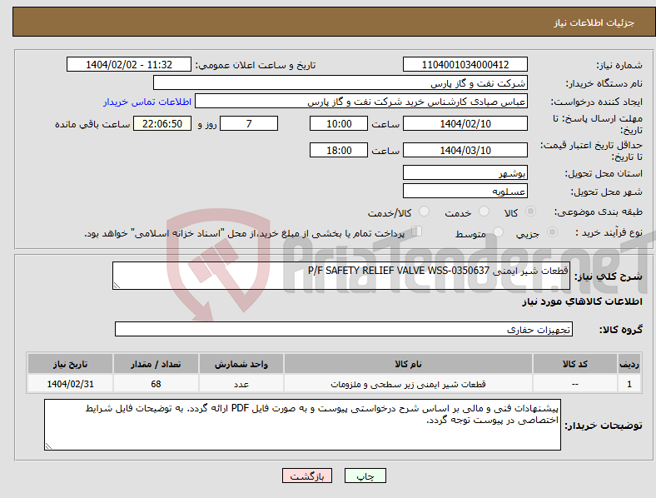Click the کد کالا cell showing --

pyautogui.click(x=575, y=384)
